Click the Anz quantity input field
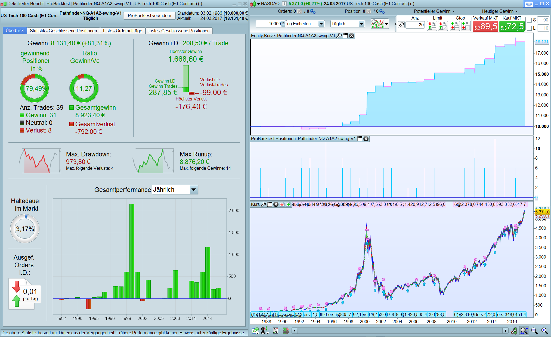Screen dimensions: 551x337 coord(415,25)
